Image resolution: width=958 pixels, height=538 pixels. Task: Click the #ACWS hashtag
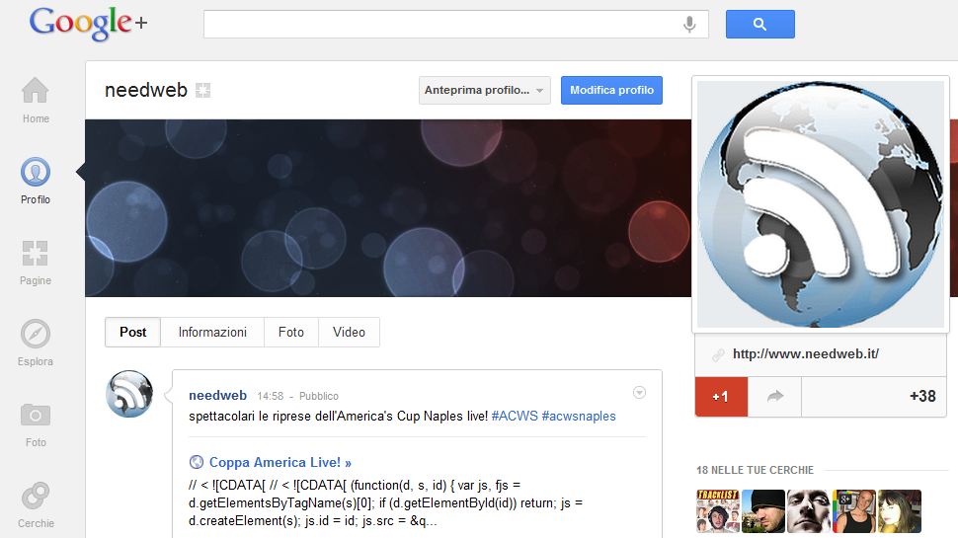tap(515, 416)
